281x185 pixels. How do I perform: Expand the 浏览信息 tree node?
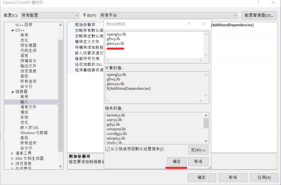pos(12,163)
